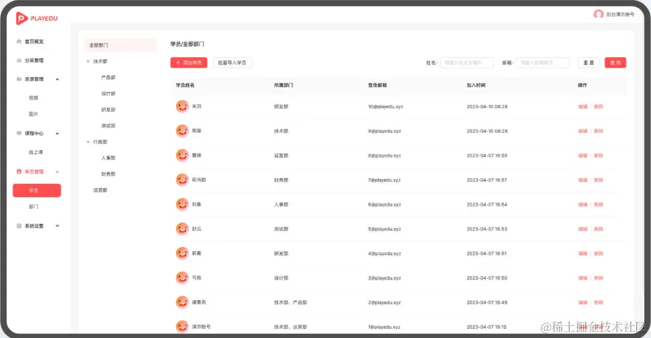Select 测试部 in the department tree
651x338 pixels.
(x=108, y=126)
